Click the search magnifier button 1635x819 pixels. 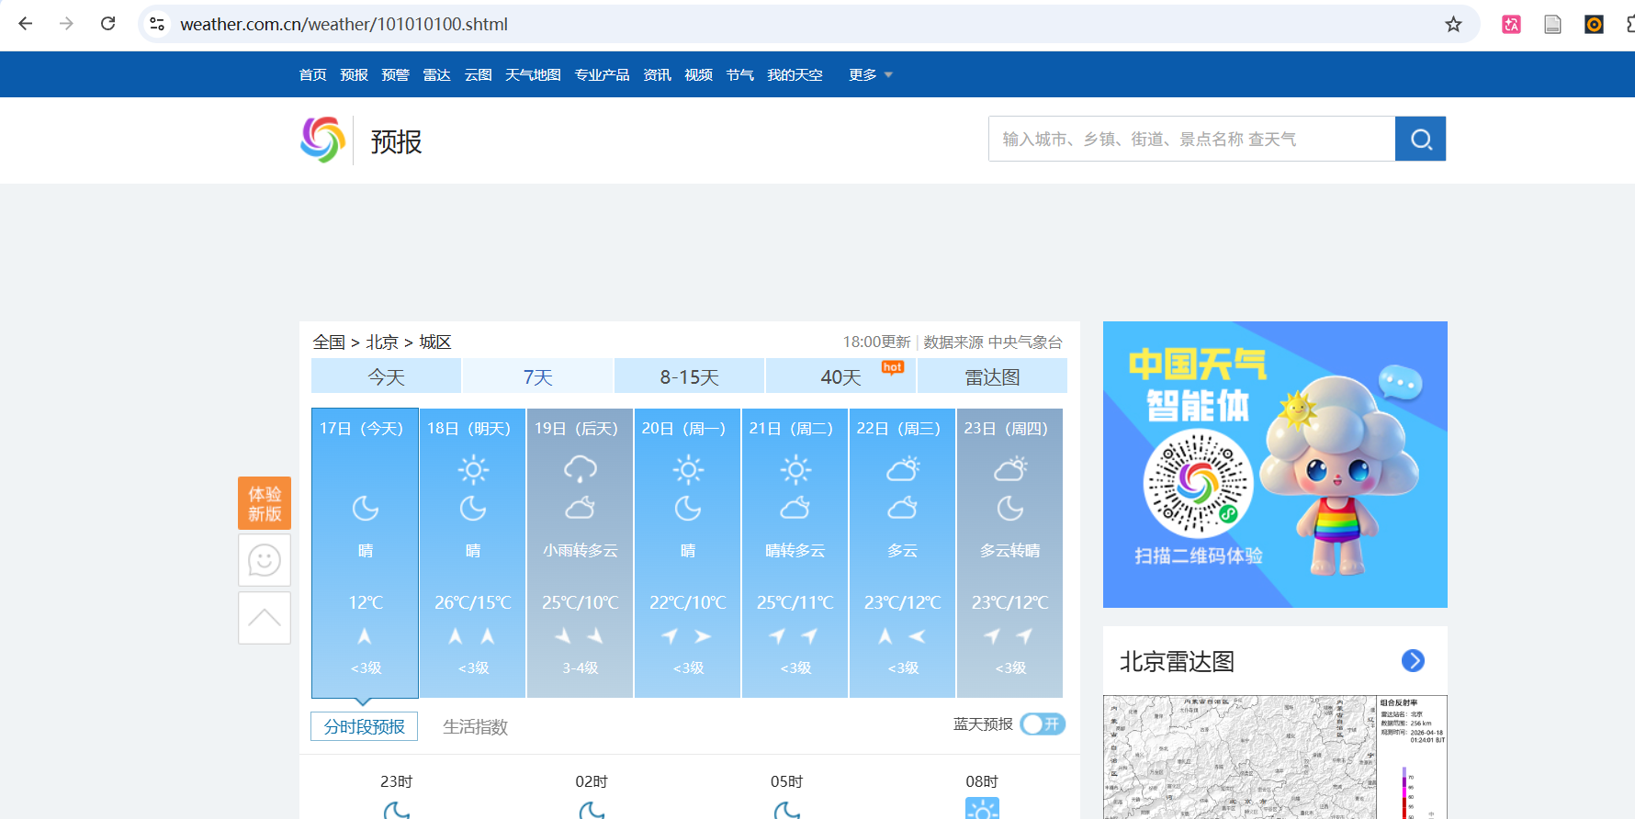coord(1420,139)
